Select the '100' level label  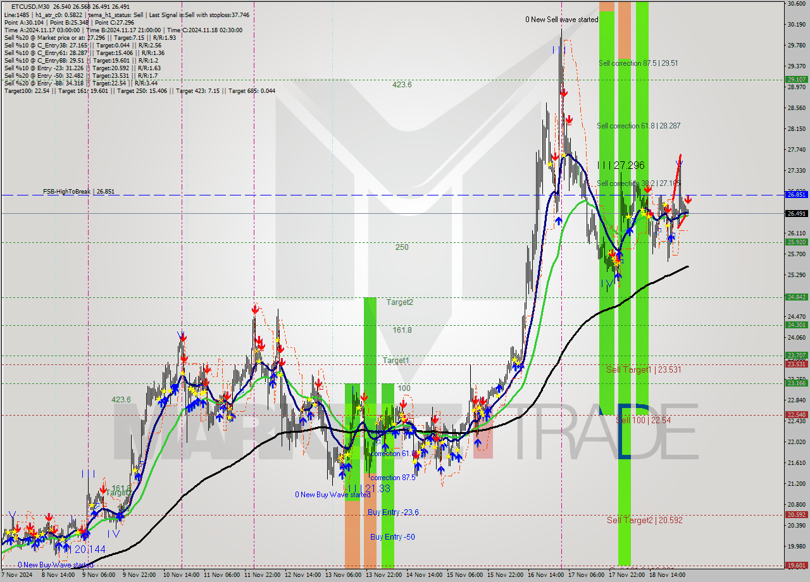404,388
